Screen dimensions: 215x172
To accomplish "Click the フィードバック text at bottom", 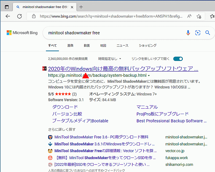I will click(x=115, y=170).
